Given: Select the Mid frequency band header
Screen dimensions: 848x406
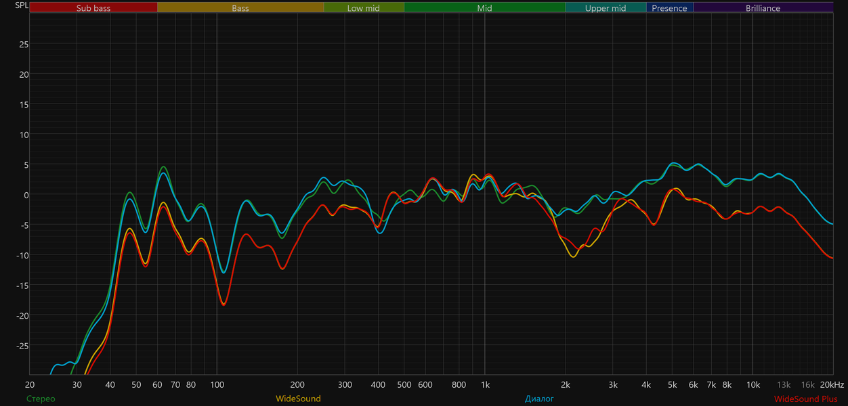Looking at the screenshot, I should click(x=485, y=8).
